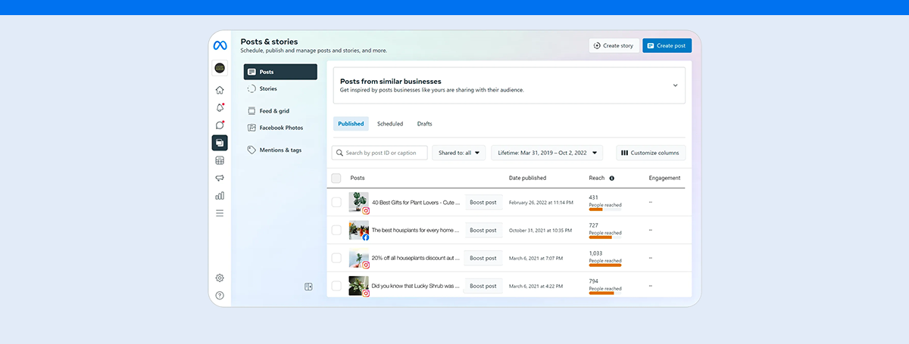The height and width of the screenshot is (344, 909).
Task: Tick the select-all posts header checkbox
Action: (x=336, y=178)
